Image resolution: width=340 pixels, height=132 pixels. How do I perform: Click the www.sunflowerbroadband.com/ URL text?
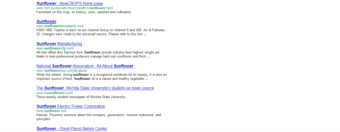[x=60, y=26]
